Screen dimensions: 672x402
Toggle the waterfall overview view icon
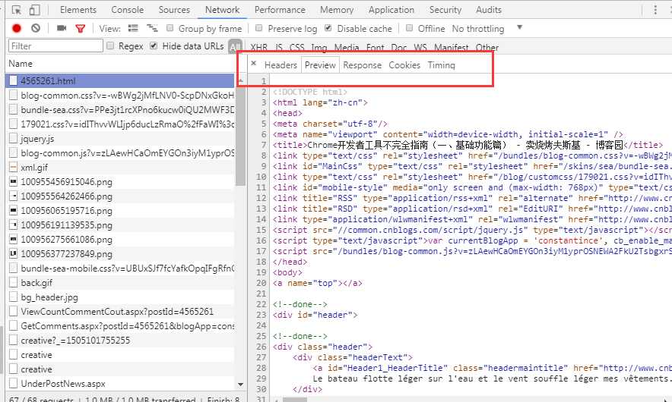click(x=152, y=28)
